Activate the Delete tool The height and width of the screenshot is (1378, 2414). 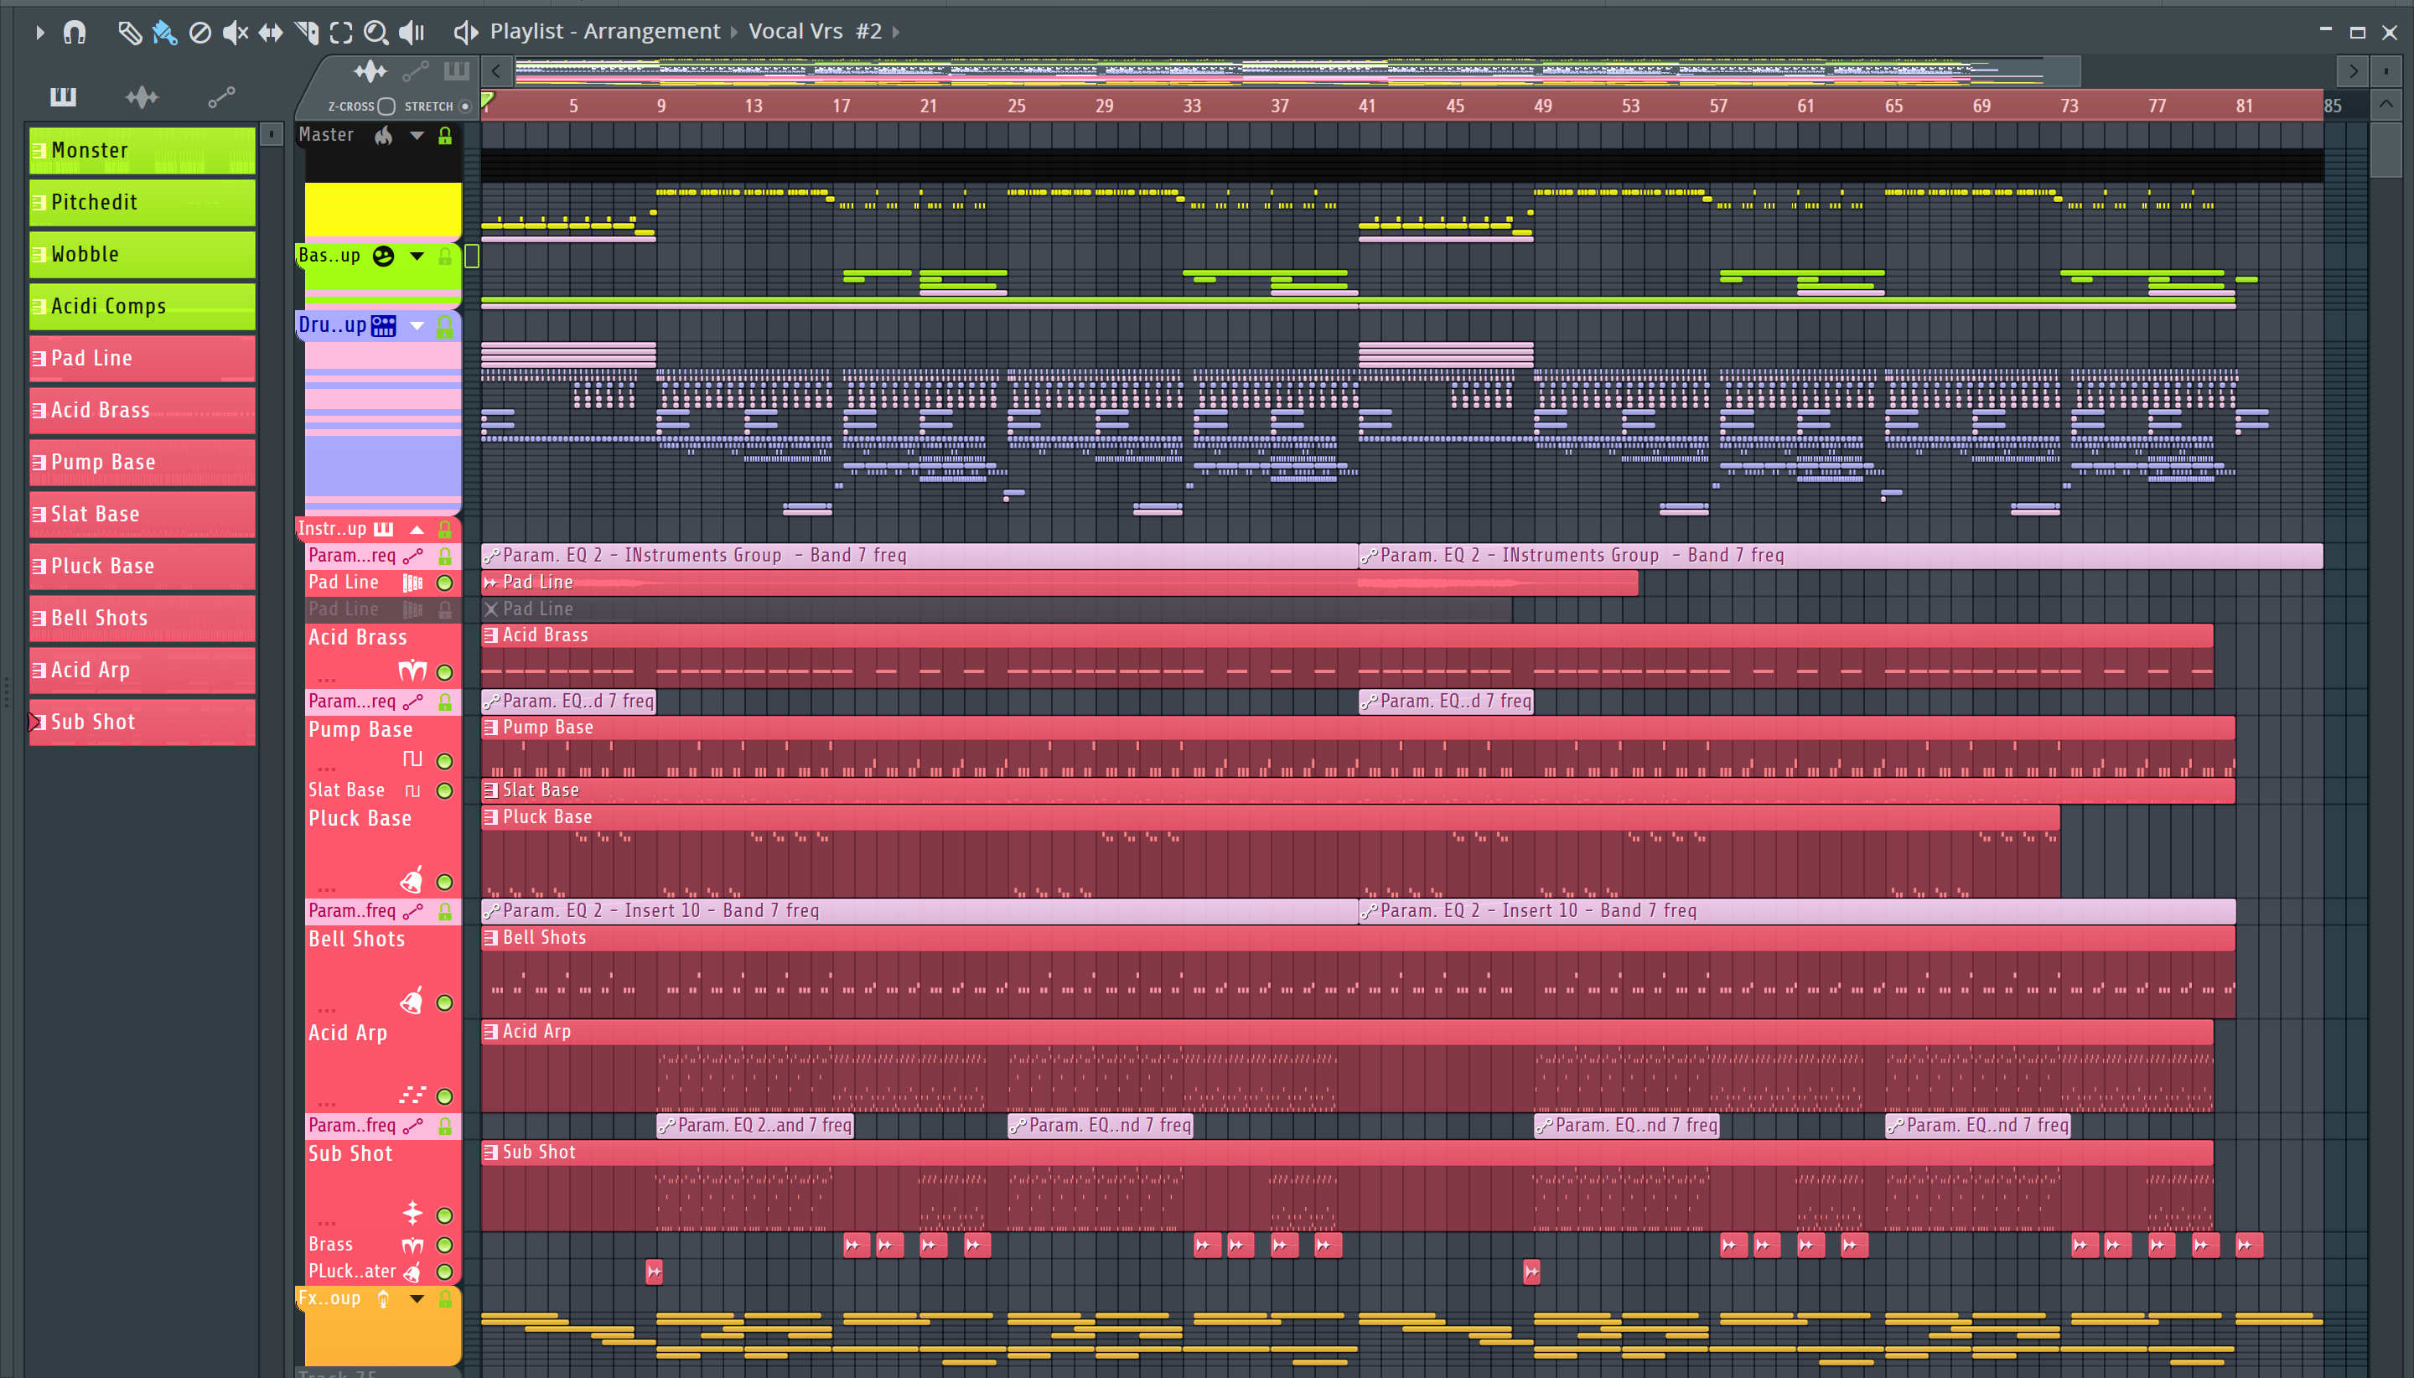(199, 34)
